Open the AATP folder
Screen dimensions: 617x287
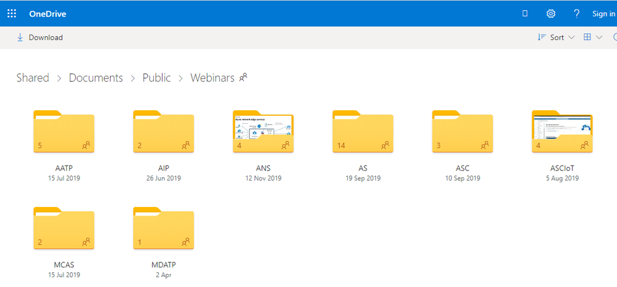click(64, 132)
